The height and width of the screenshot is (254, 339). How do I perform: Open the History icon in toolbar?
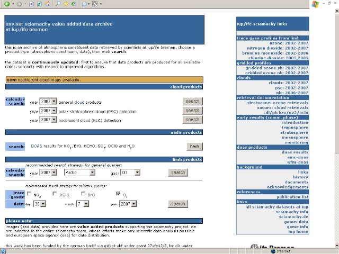[x=74, y=4]
